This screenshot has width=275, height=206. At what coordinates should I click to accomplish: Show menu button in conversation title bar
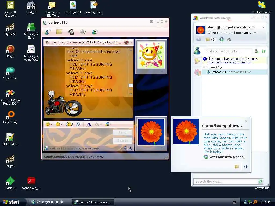click(152, 21)
